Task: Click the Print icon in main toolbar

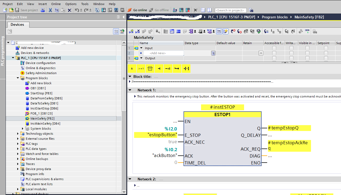Action: (43, 10)
